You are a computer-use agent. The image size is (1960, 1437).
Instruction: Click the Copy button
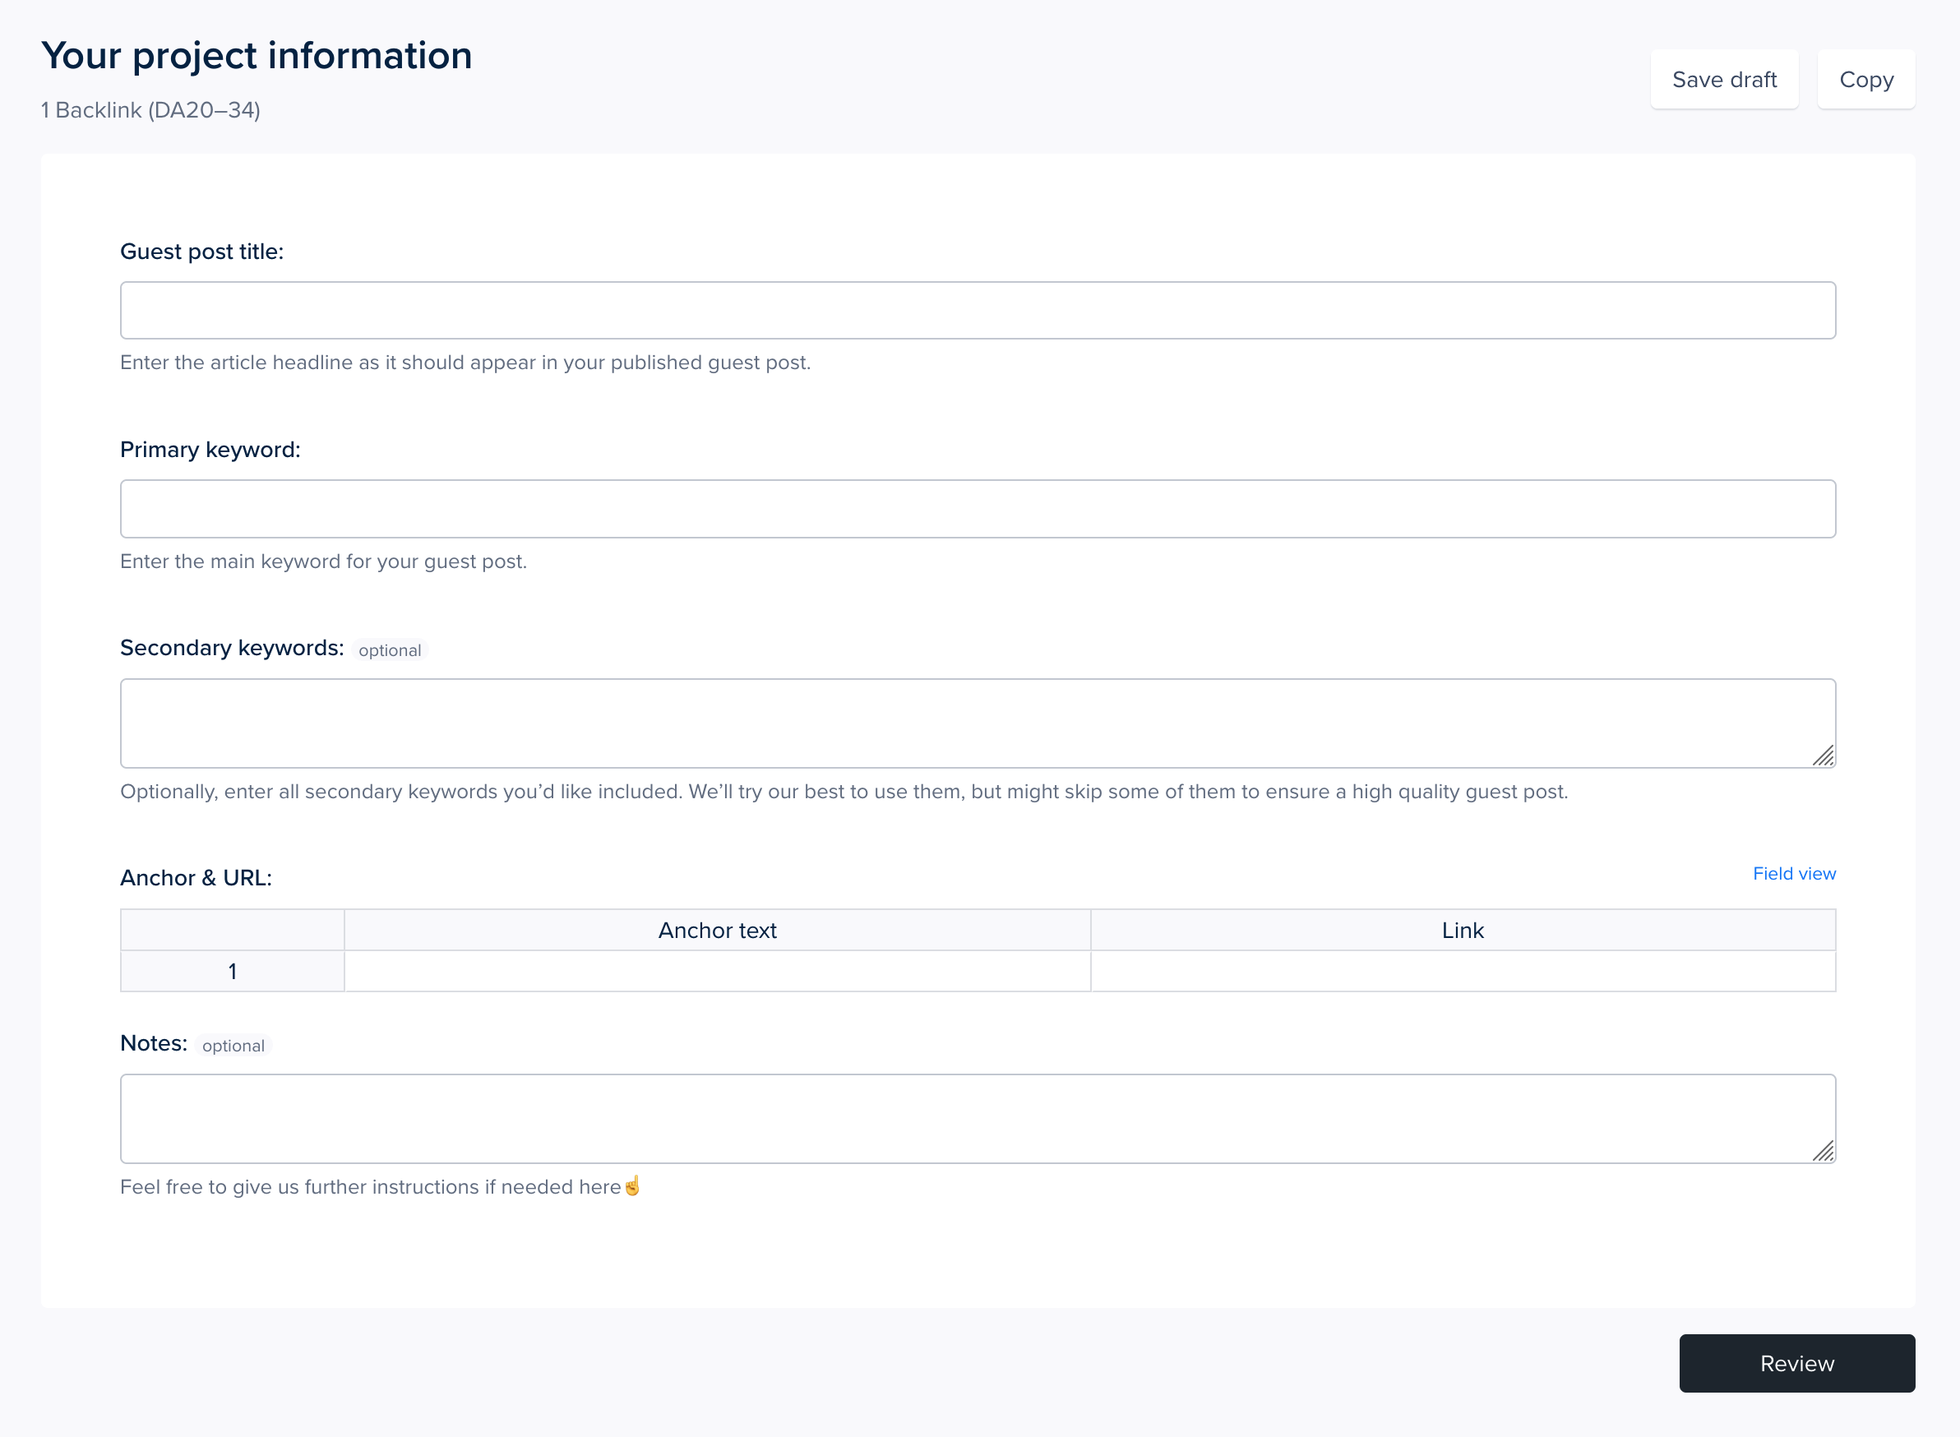pyautogui.click(x=1865, y=79)
